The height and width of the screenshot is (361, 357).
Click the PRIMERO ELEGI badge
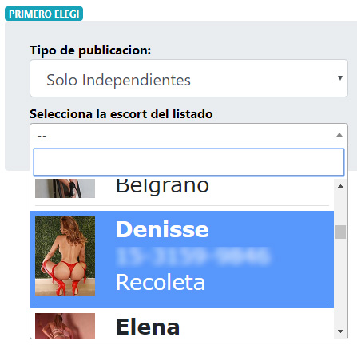[x=44, y=14]
